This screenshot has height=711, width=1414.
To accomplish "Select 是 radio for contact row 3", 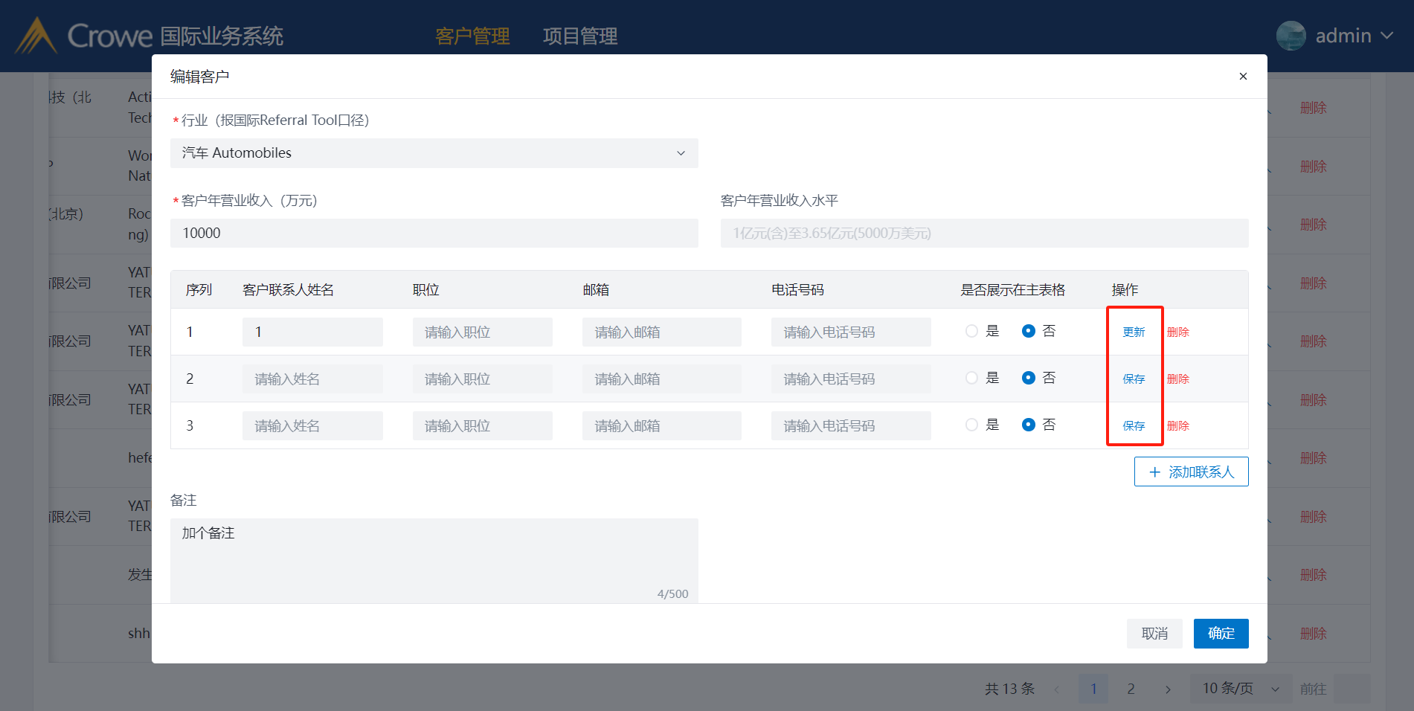I will pos(971,425).
